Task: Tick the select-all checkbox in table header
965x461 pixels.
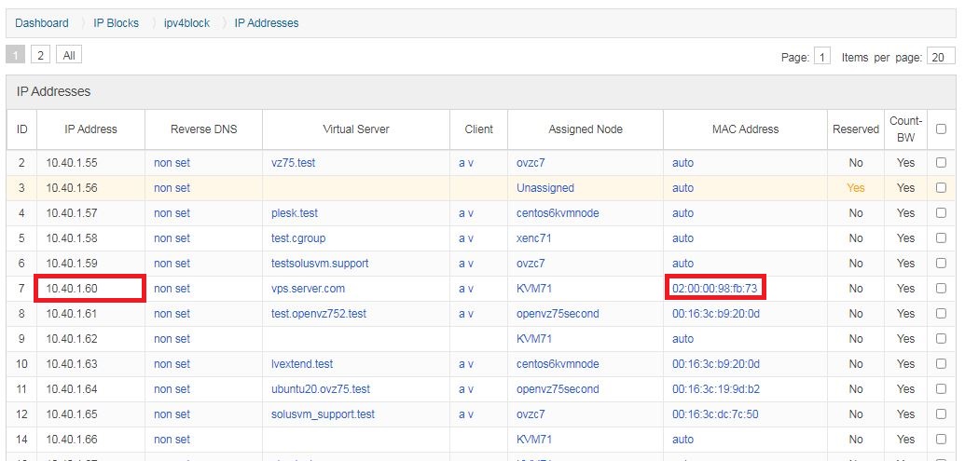Action: coord(941,129)
